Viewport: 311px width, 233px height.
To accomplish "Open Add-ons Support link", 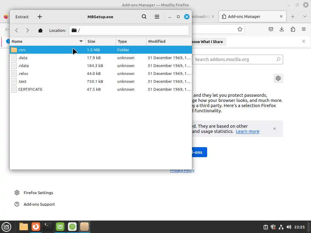I will click(x=39, y=204).
